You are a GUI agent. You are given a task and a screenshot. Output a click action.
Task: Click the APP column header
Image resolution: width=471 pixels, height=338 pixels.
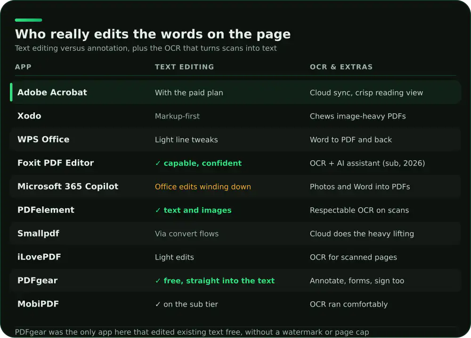[23, 67]
